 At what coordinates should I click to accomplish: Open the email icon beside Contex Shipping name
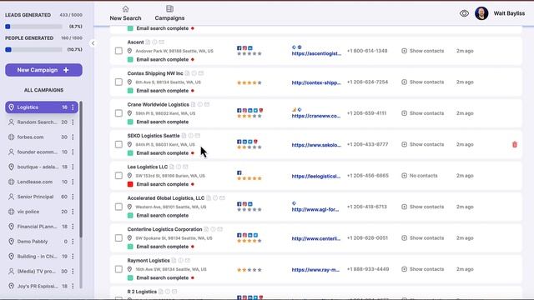click(201, 73)
